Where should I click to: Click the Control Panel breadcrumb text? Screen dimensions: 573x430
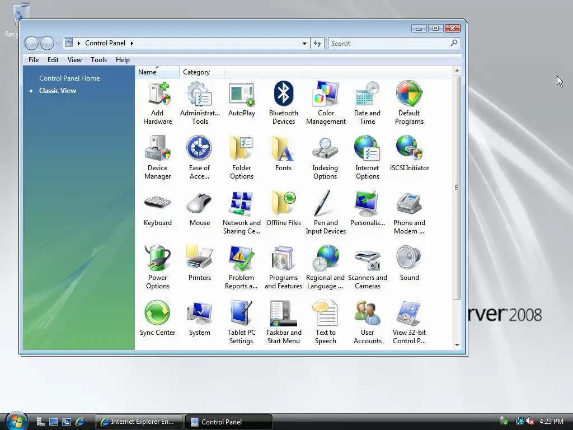(105, 43)
